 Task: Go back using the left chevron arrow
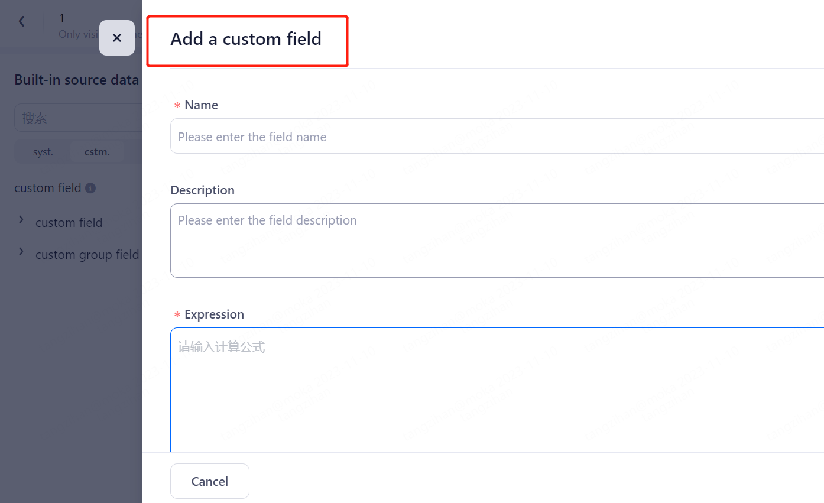(22, 22)
